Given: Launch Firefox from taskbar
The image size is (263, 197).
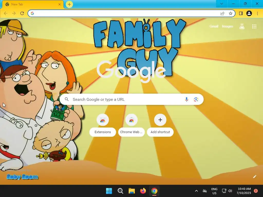Looking at the screenshot, I should point(143,191).
